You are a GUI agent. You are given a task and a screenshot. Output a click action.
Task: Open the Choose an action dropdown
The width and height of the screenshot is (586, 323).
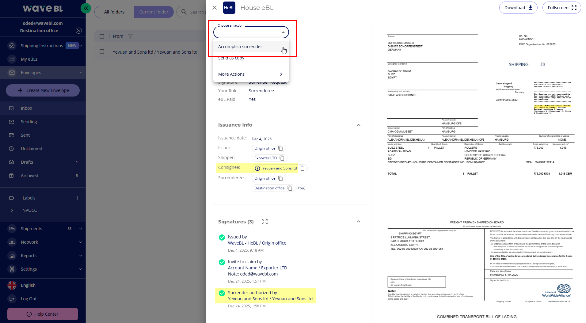pyautogui.click(x=251, y=32)
